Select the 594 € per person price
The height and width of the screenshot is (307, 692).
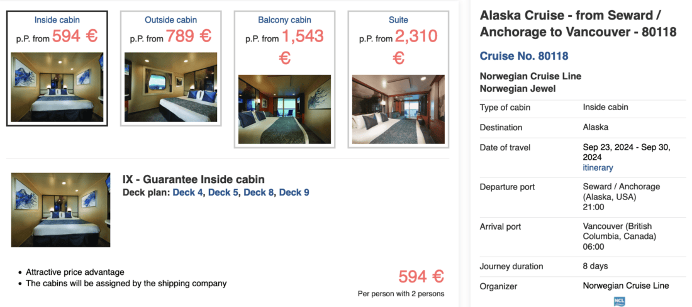tap(421, 277)
